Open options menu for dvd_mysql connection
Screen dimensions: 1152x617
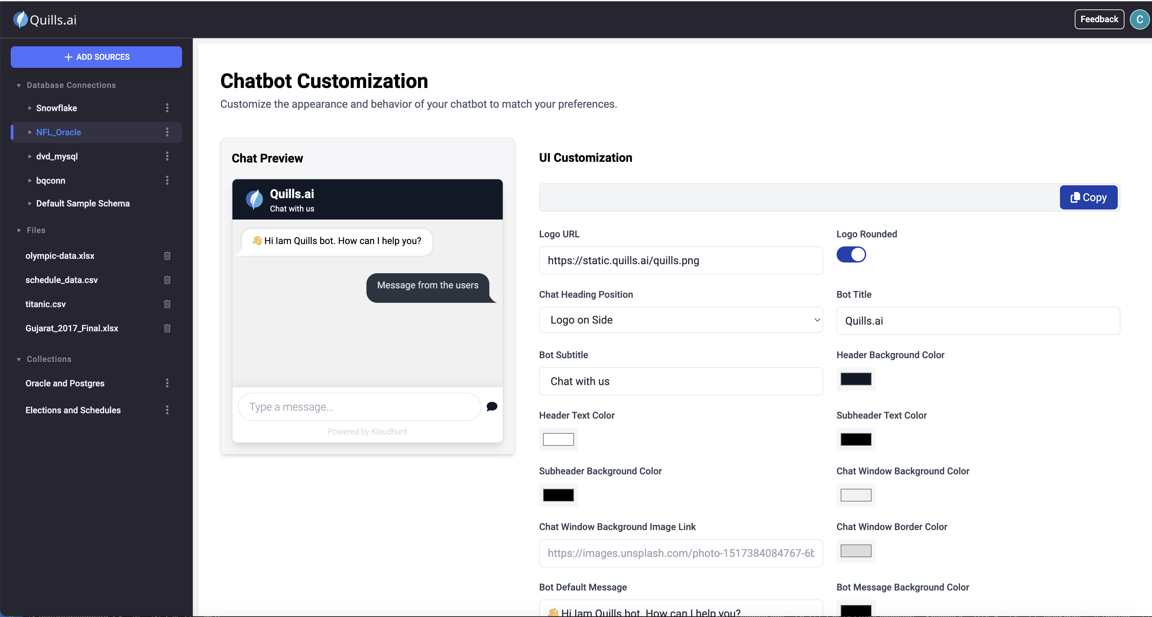pos(167,156)
